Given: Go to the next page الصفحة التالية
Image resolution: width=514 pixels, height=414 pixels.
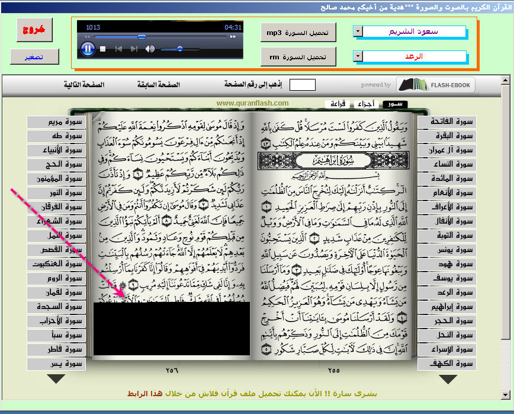Looking at the screenshot, I should (84, 85).
